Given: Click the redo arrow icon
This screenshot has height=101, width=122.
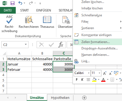Looking at the screenshot, I should [31, 3].
